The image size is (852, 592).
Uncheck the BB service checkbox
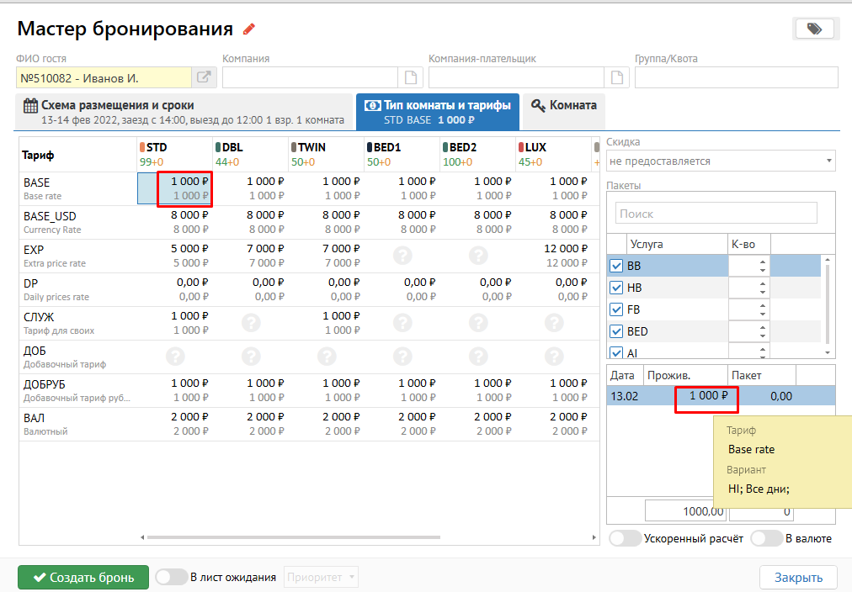pyautogui.click(x=615, y=267)
